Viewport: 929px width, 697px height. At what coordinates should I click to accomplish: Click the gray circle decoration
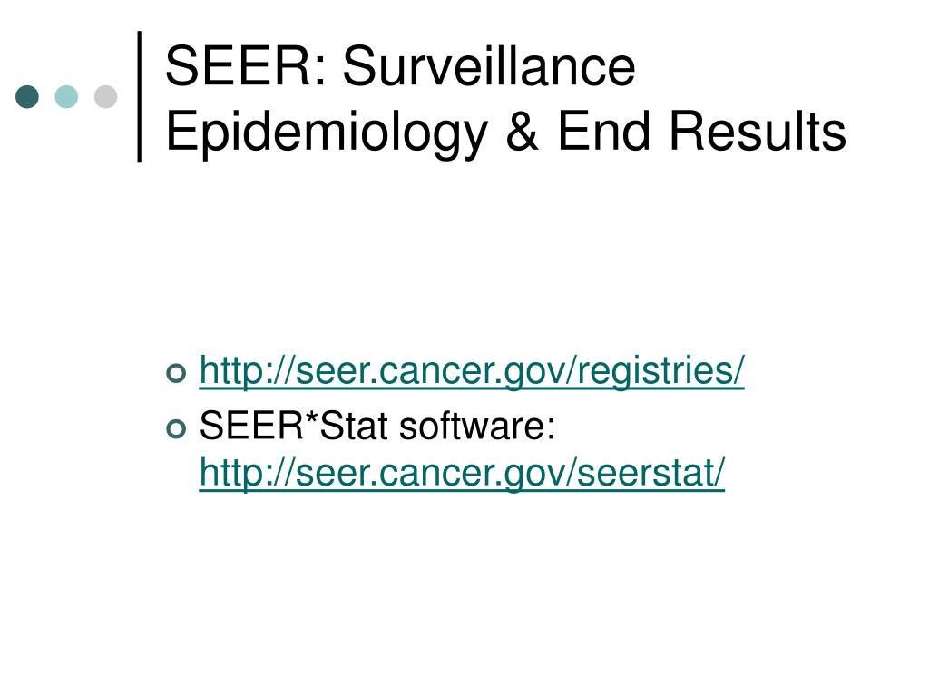[105, 96]
